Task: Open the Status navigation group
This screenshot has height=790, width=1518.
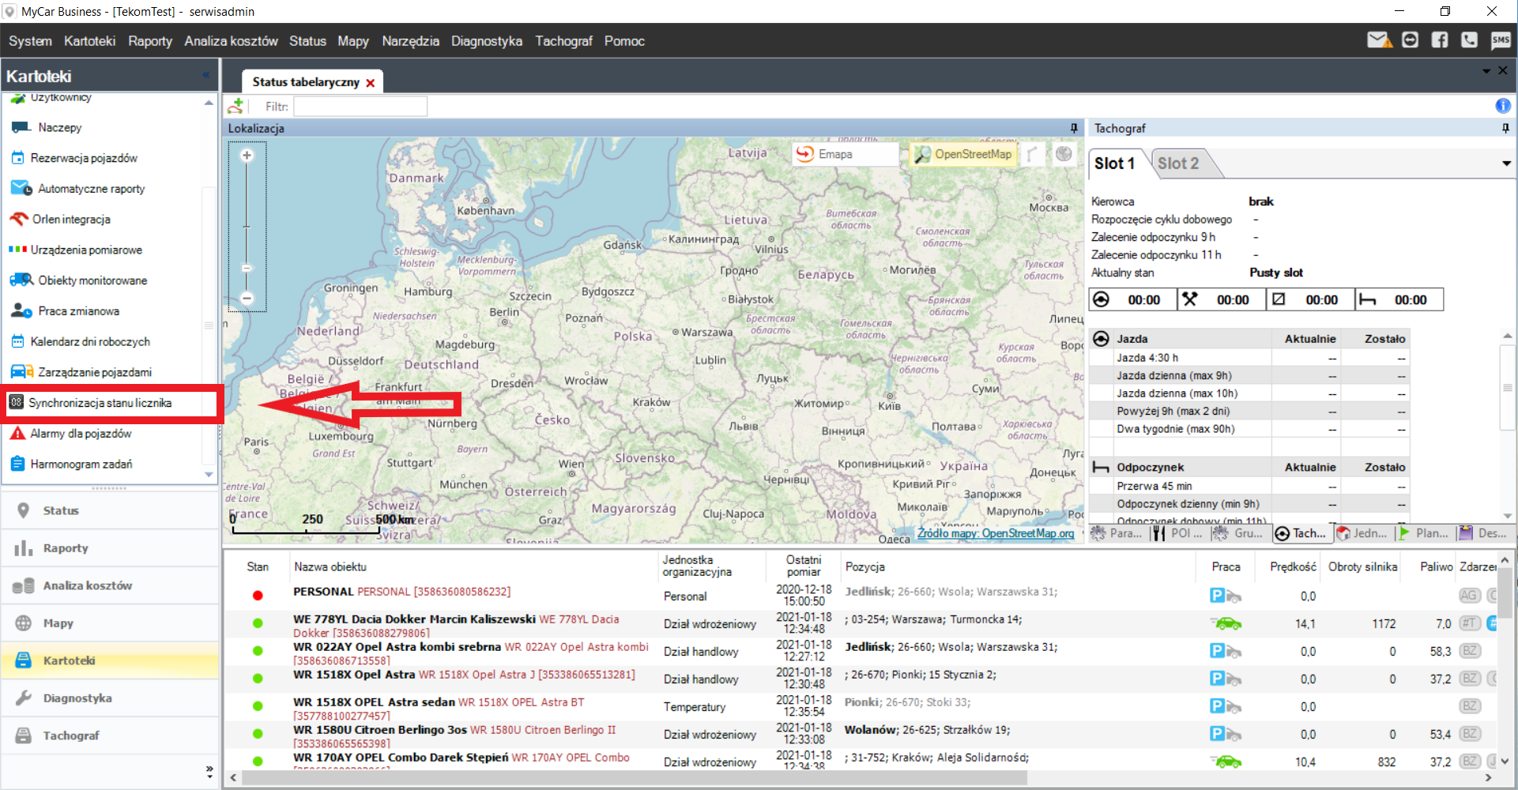Action: [109, 510]
